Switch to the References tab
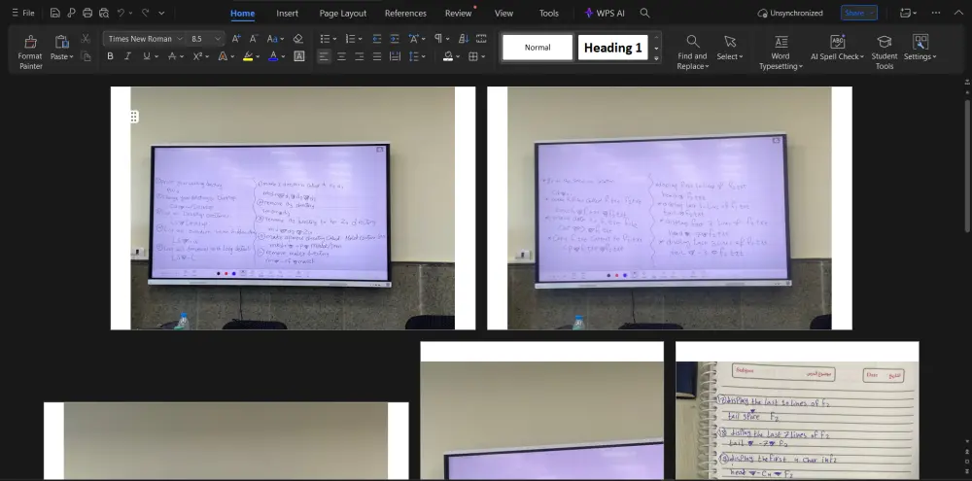The width and height of the screenshot is (972, 481). 405,13
